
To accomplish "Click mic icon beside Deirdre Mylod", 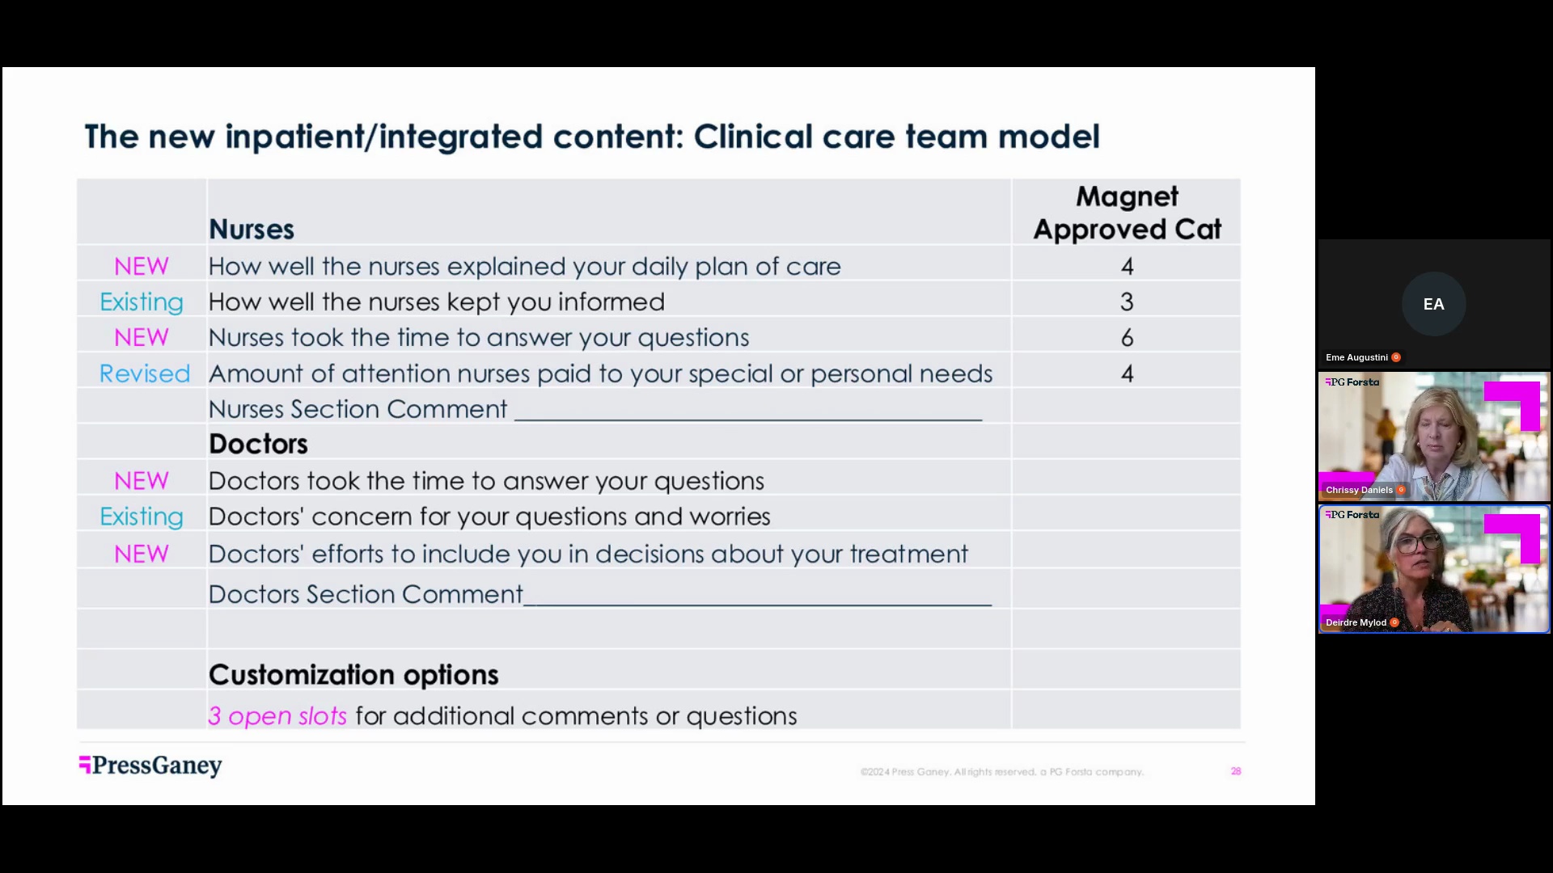I will (1394, 622).
